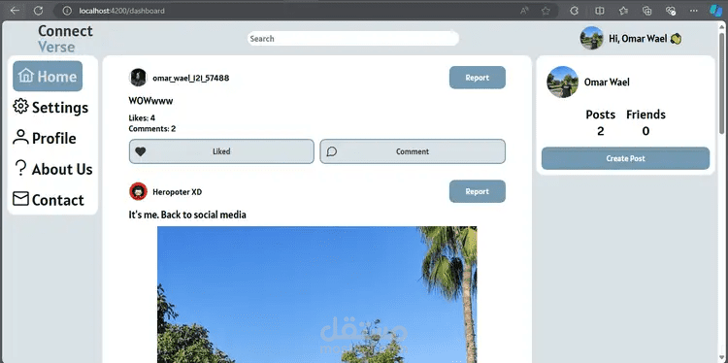Add this page to favorites star

(546, 11)
